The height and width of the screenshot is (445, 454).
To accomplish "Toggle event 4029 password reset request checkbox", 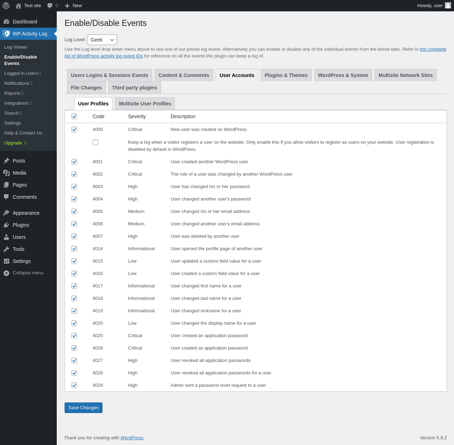I will pos(74,385).
